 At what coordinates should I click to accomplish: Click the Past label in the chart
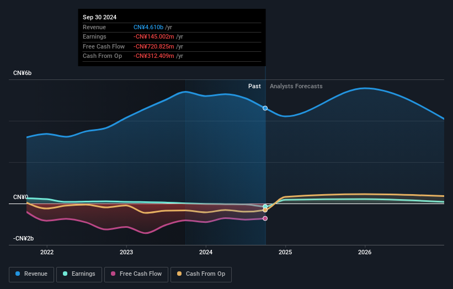254,86
